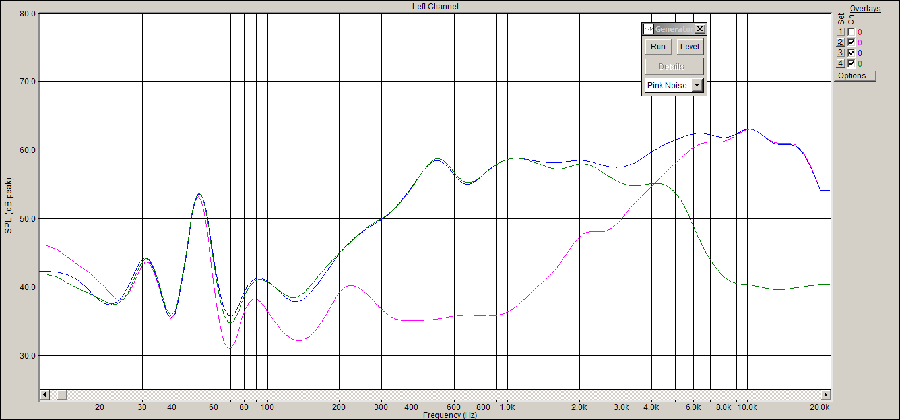Click the red overlay 1 value 0
The width and height of the screenshot is (900, 420).
pyautogui.click(x=860, y=32)
